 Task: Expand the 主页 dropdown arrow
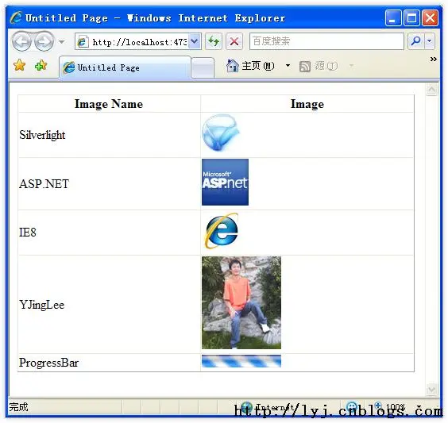[x=288, y=66]
